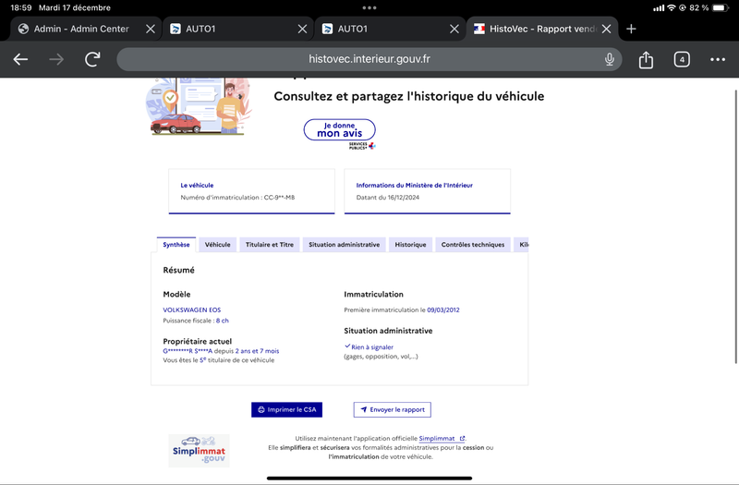Open the Historique tab
This screenshot has height=485, width=739.
tap(410, 245)
